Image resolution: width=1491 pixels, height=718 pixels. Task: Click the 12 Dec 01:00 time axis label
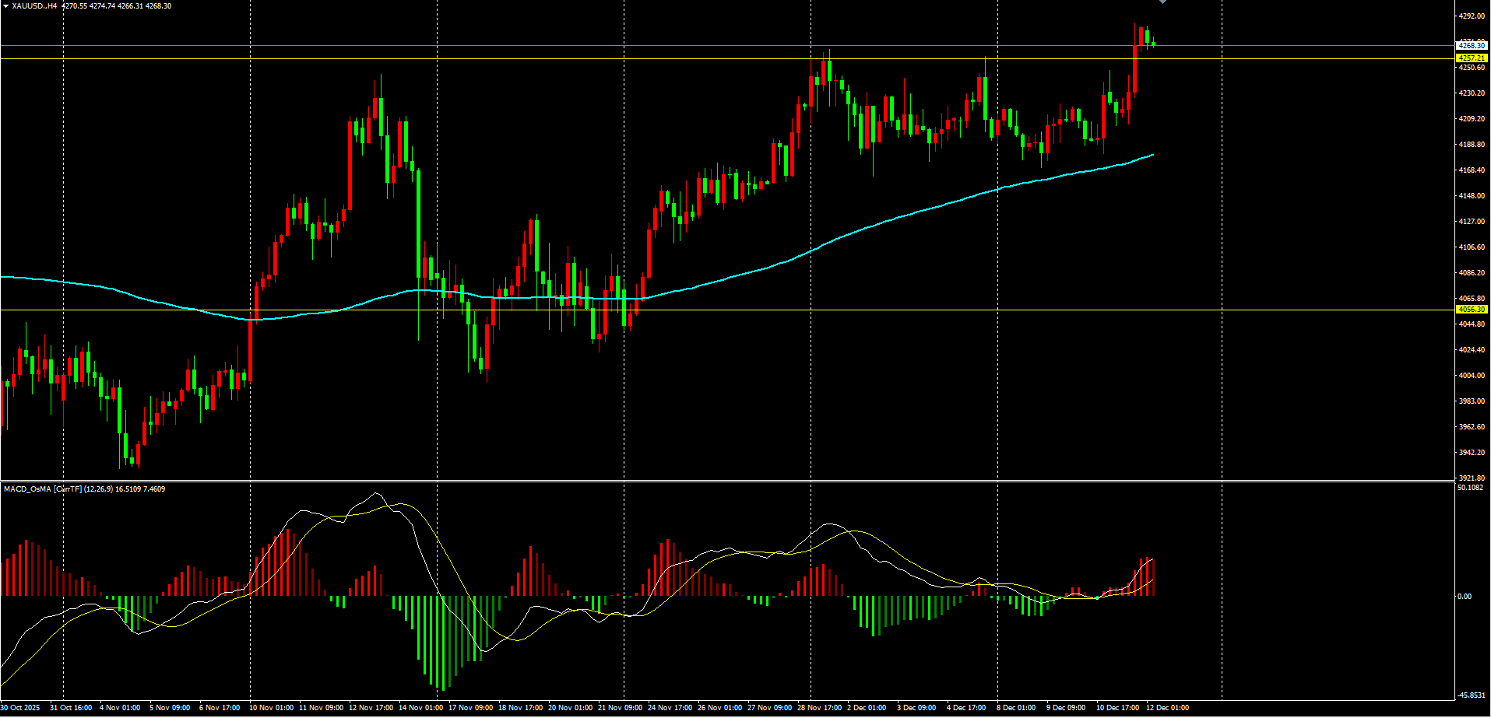pos(1167,708)
